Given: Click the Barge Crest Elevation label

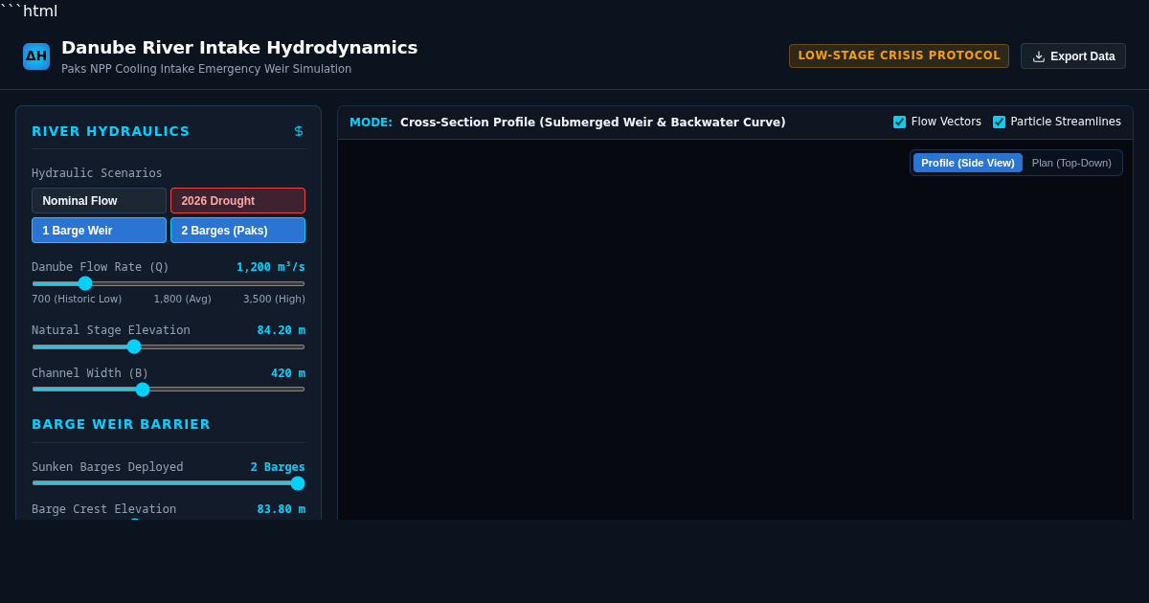Looking at the screenshot, I should (103, 509).
